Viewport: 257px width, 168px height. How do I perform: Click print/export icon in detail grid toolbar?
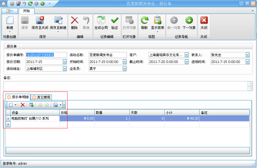(x=55, y=105)
